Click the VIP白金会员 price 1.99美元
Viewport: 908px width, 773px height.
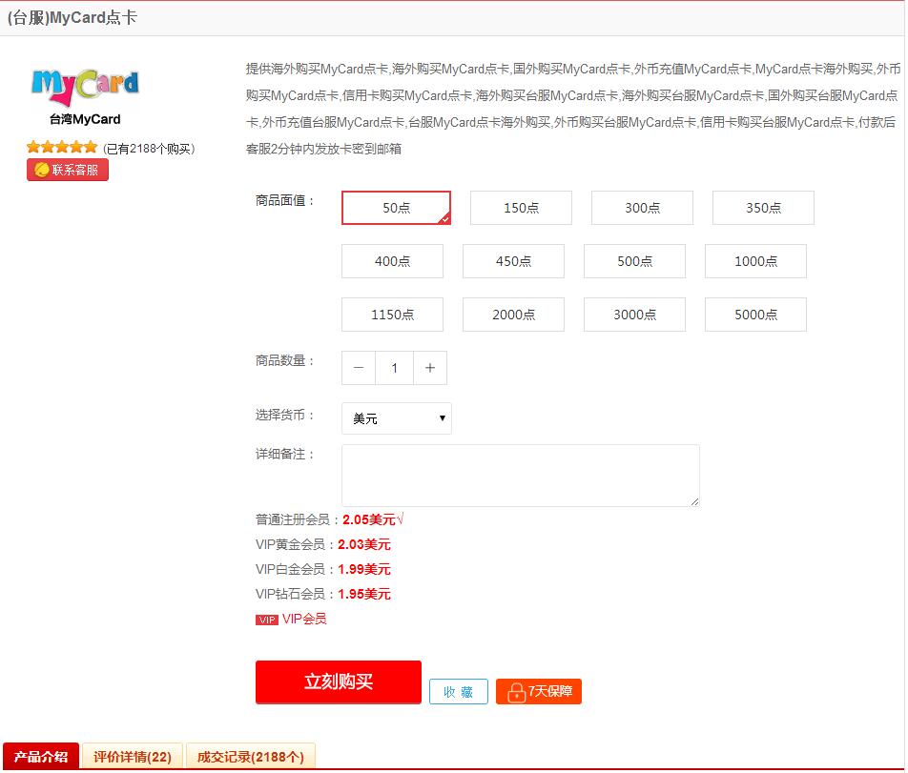(x=364, y=569)
